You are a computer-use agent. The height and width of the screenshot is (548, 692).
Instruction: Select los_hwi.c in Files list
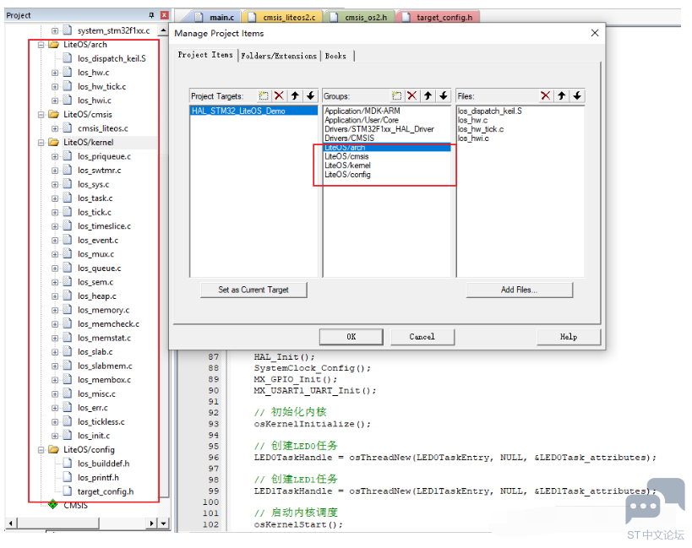click(x=473, y=138)
